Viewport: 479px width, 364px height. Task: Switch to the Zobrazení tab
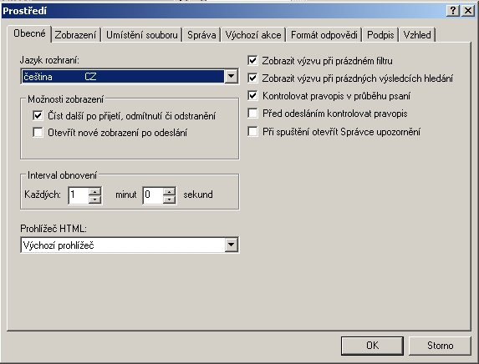click(75, 35)
